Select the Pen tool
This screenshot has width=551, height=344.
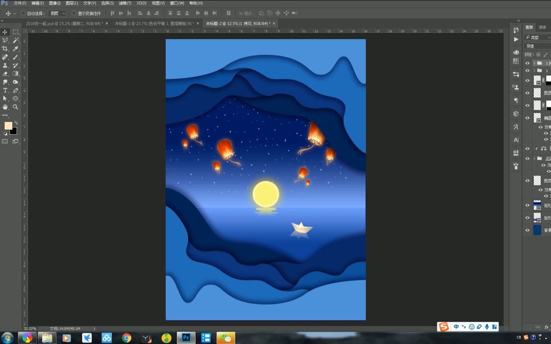pos(15,90)
